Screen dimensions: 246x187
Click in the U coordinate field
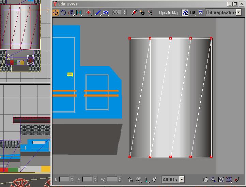click(64, 179)
